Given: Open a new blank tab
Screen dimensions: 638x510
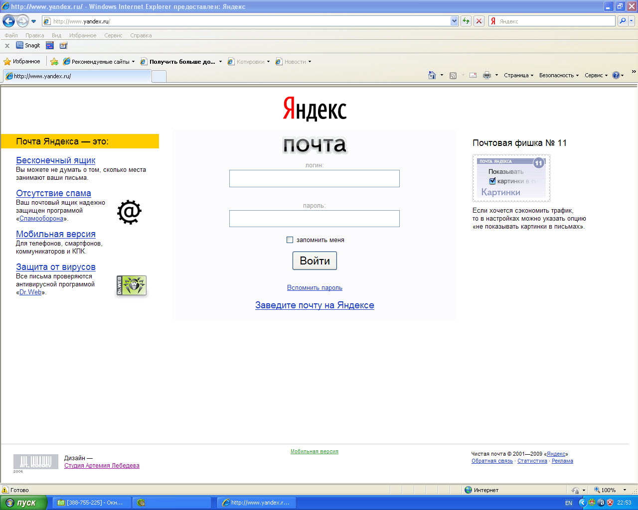Looking at the screenshot, I should [x=159, y=76].
